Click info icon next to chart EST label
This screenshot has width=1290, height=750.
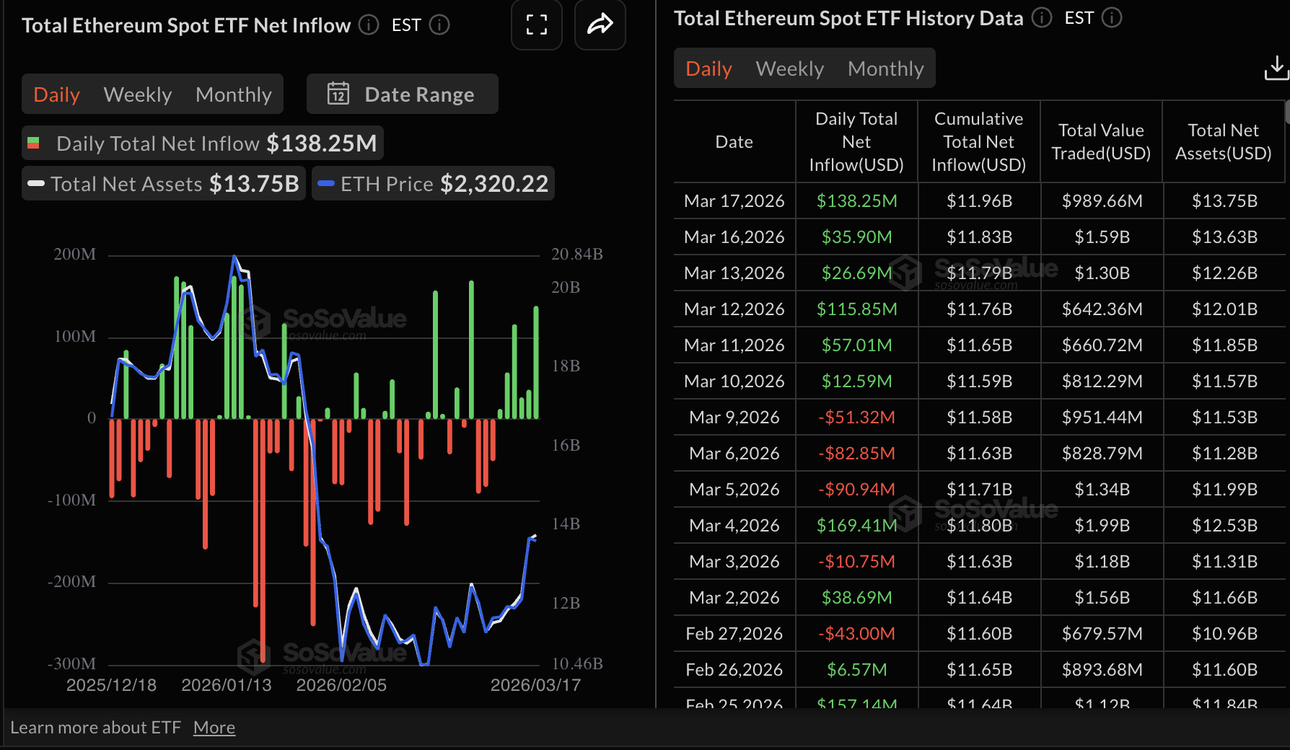tap(439, 25)
